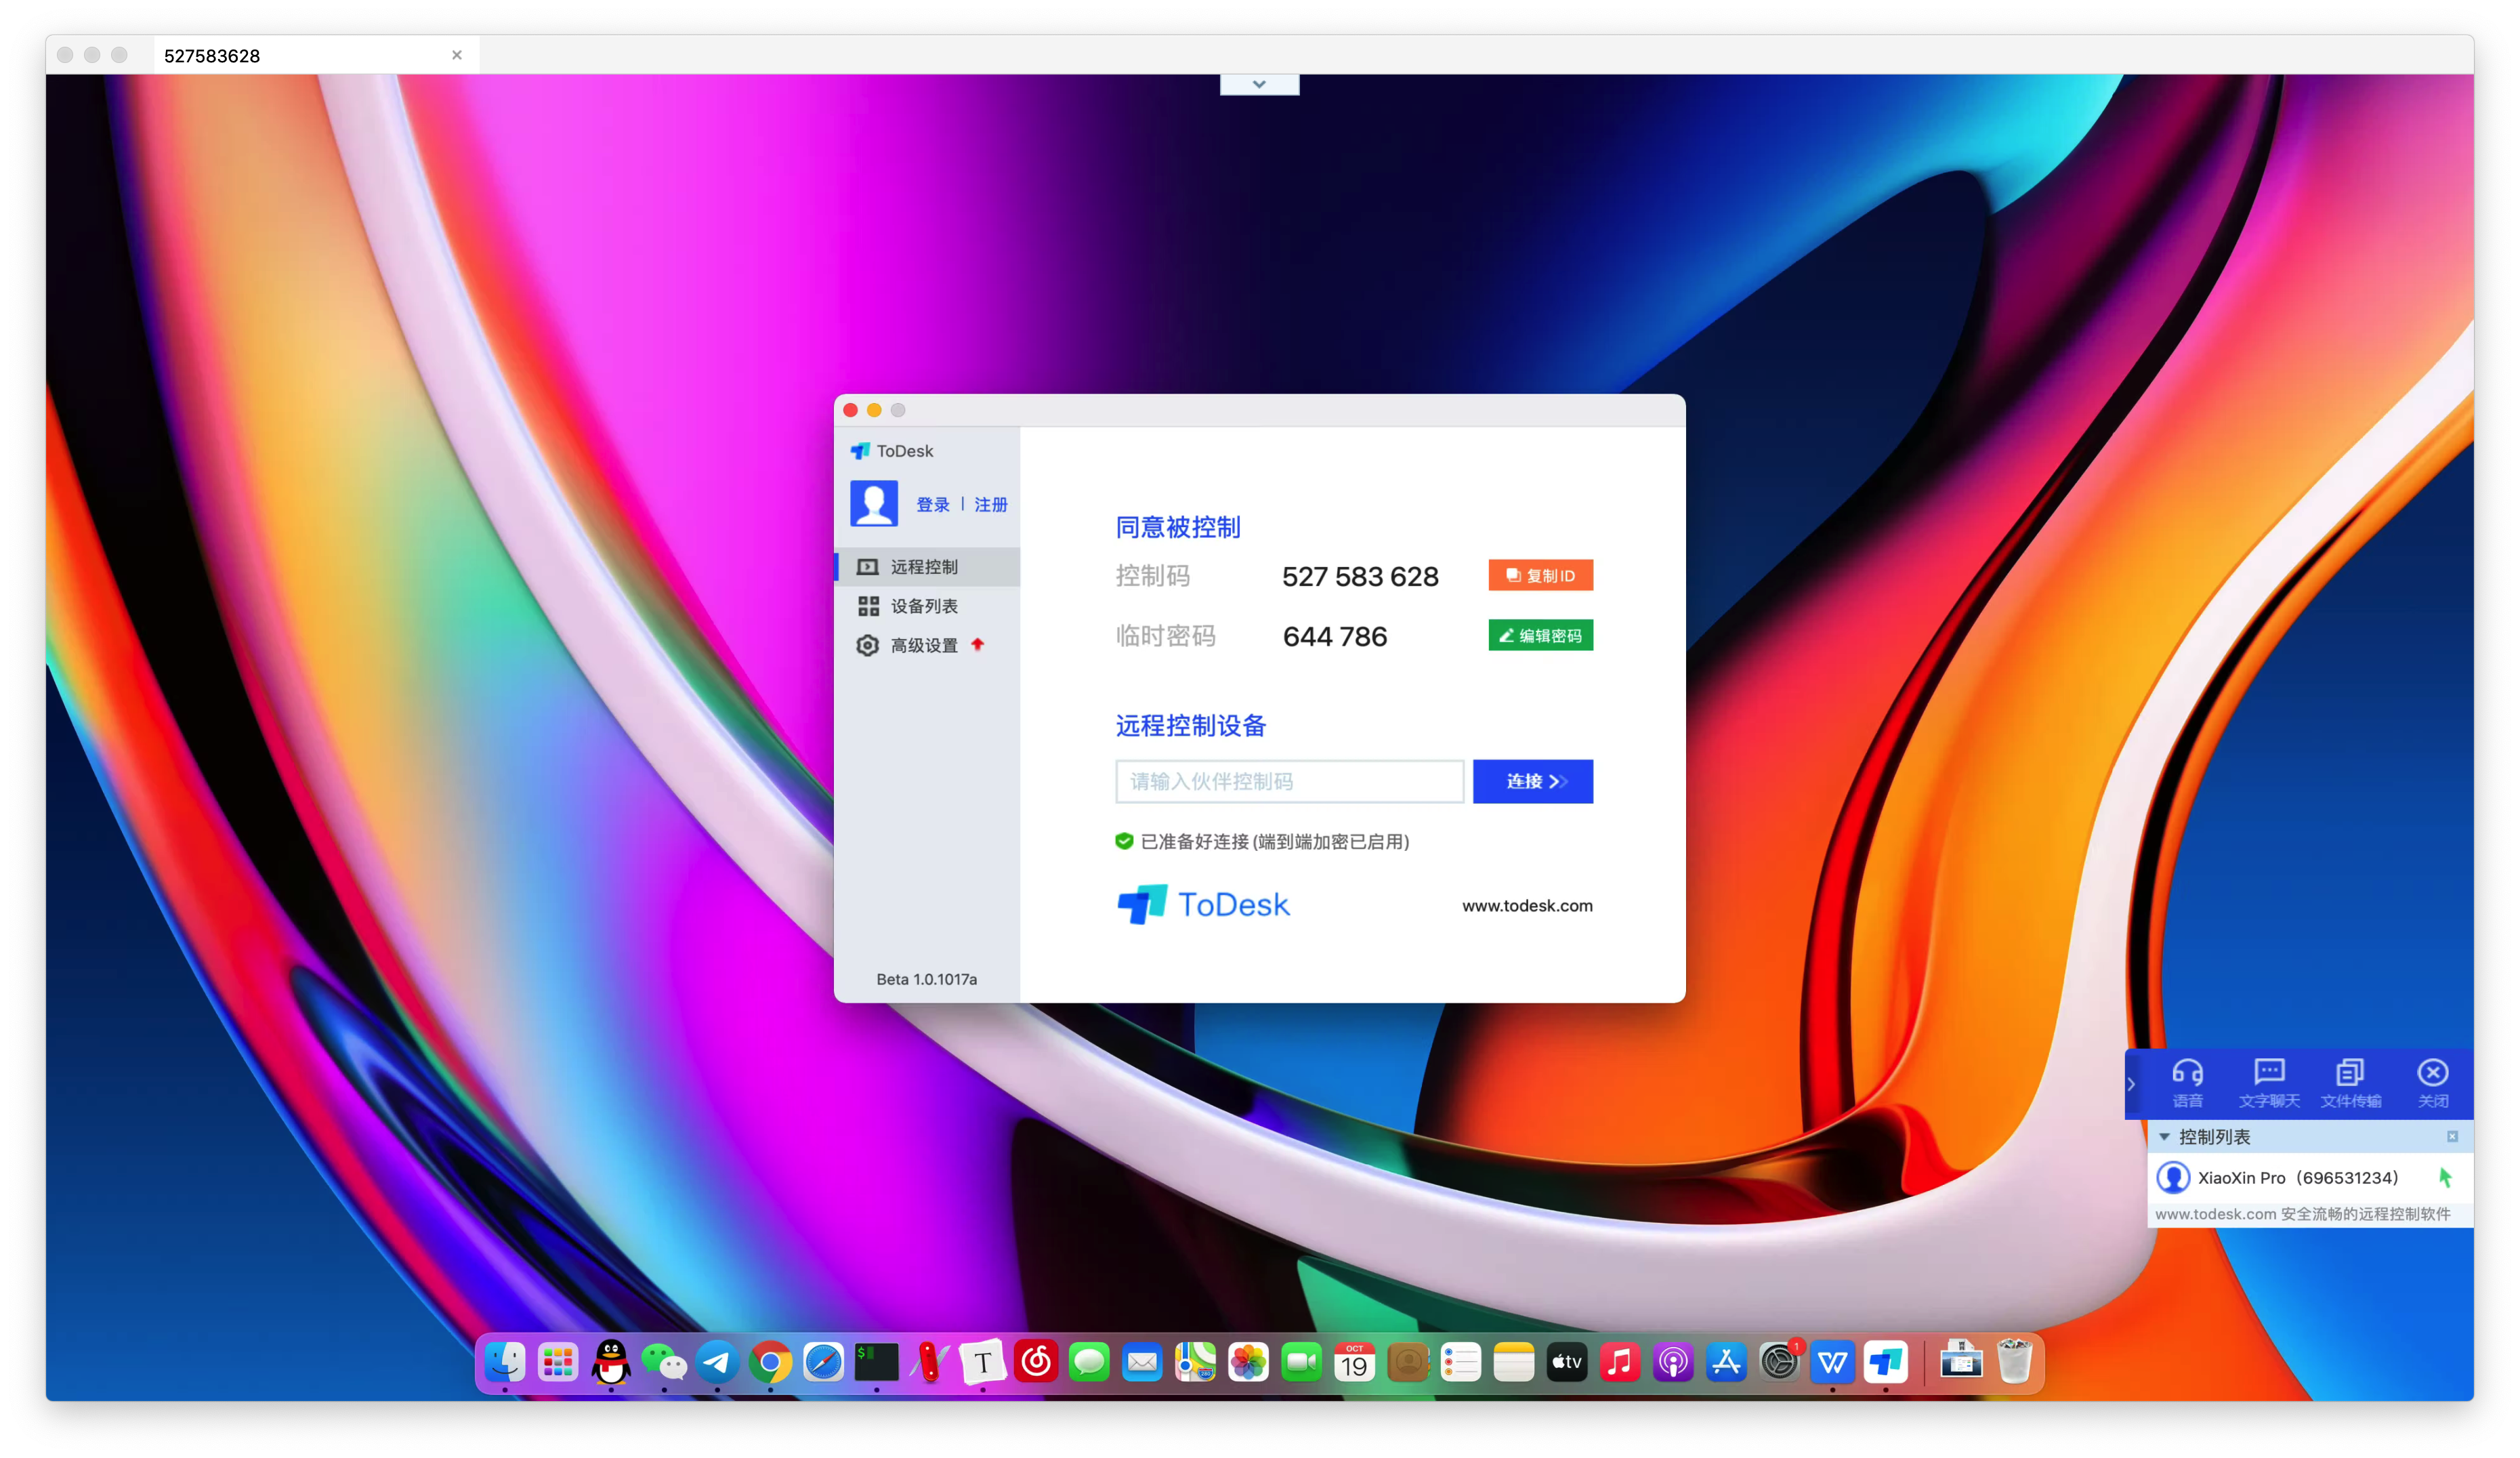
Task: Collapse the 控制列表 disclosure triangle
Action: [2164, 1137]
